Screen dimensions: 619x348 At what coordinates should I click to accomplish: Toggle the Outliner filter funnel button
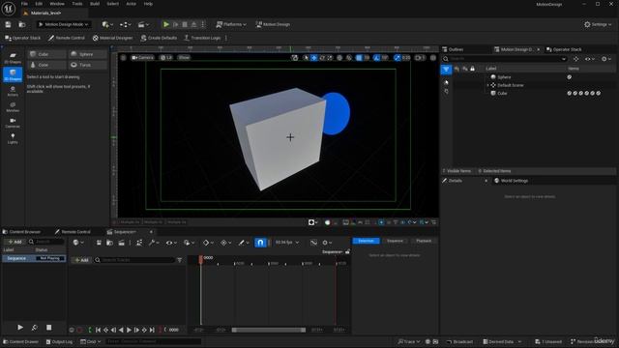[x=446, y=70]
